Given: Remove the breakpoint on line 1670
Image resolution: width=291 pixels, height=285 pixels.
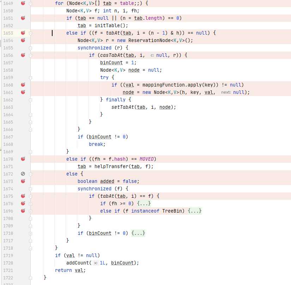Looking at the screenshot, I should [23, 159].
